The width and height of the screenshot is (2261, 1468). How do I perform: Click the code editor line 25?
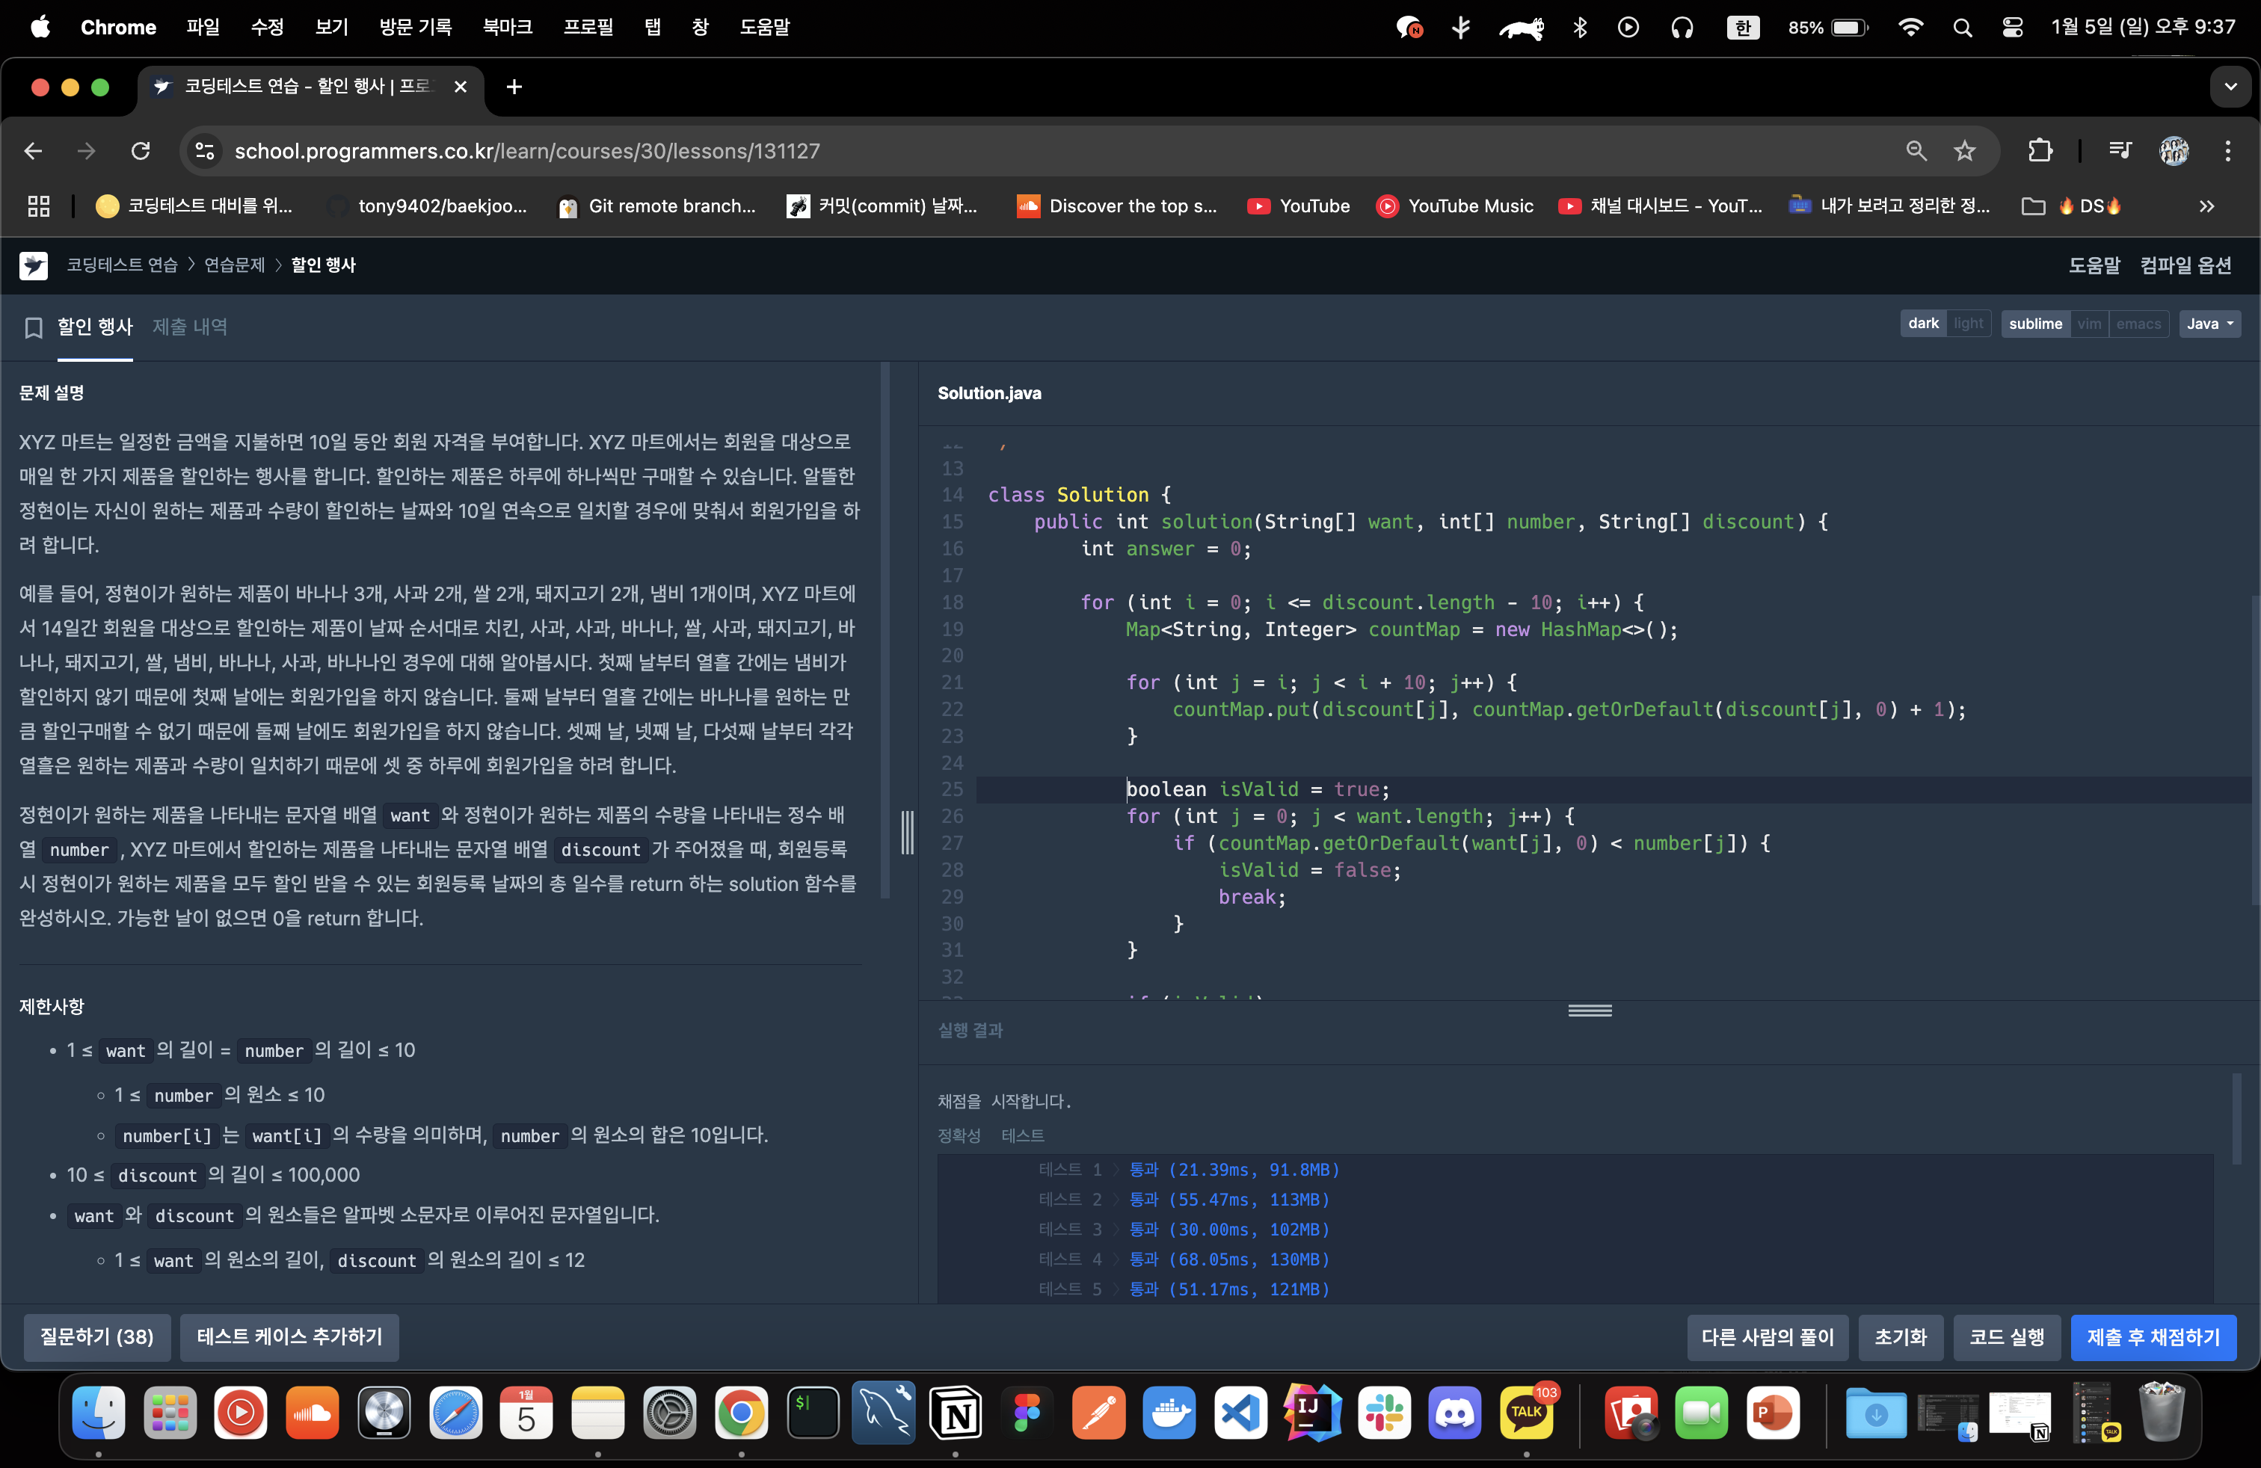click(1615, 789)
